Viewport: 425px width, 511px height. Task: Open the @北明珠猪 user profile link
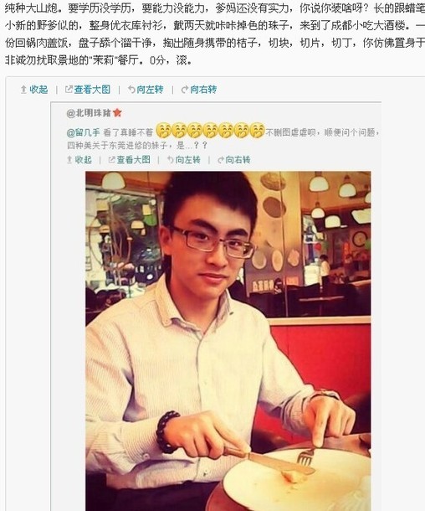coord(89,113)
